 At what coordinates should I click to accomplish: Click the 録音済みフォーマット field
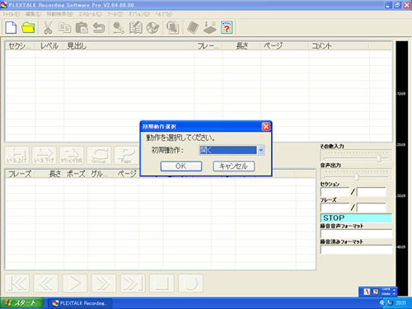click(x=356, y=250)
